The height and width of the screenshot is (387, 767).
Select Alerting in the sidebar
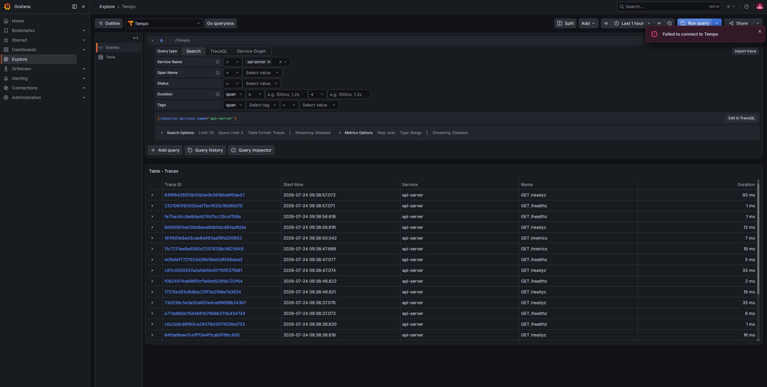20,78
